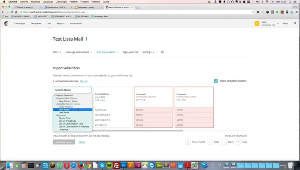Pick Opt-in Confirmation IP Address option
The height and width of the screenshot is (170, 300).
pyautogui.click(x=73, y=127)
